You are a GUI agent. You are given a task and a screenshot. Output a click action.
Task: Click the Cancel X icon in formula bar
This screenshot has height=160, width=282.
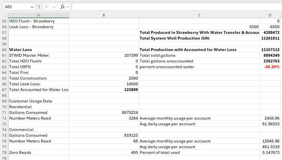coord(47,7)
